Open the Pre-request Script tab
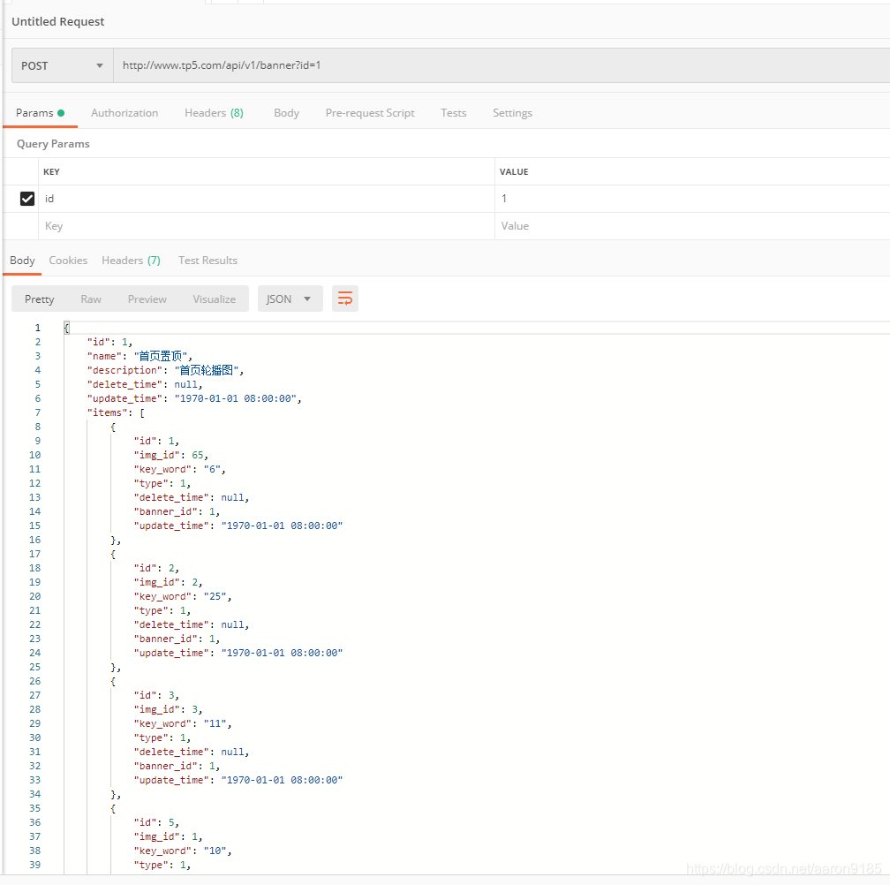The height and width of the screenshot is (885, 890). 370,113
